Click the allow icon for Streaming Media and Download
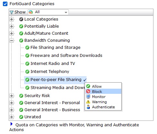The image size is (157, 134). pyautogui.click(x=27, y=88)
